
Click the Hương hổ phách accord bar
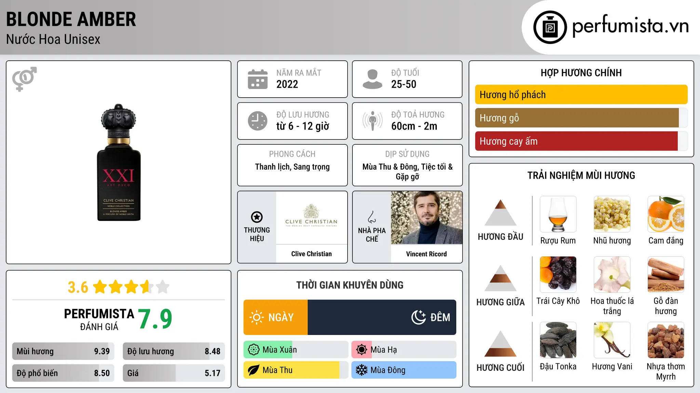(581, 94)
